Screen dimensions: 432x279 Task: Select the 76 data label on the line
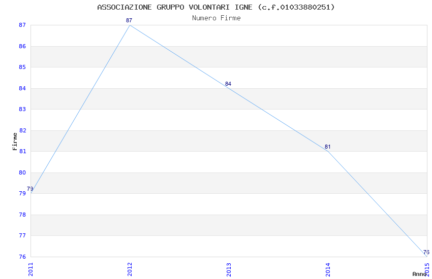click(426, 252)
